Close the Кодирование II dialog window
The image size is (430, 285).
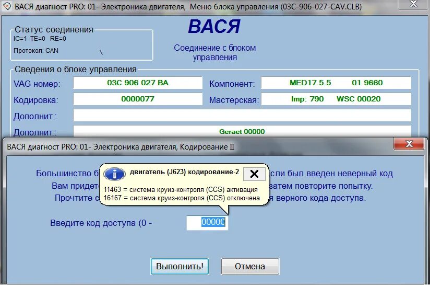[x=409, y=143]
